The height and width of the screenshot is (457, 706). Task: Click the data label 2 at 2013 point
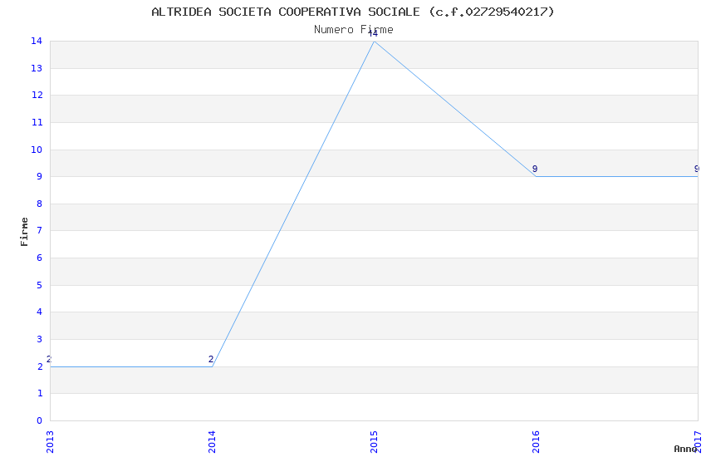pos(49,359)
